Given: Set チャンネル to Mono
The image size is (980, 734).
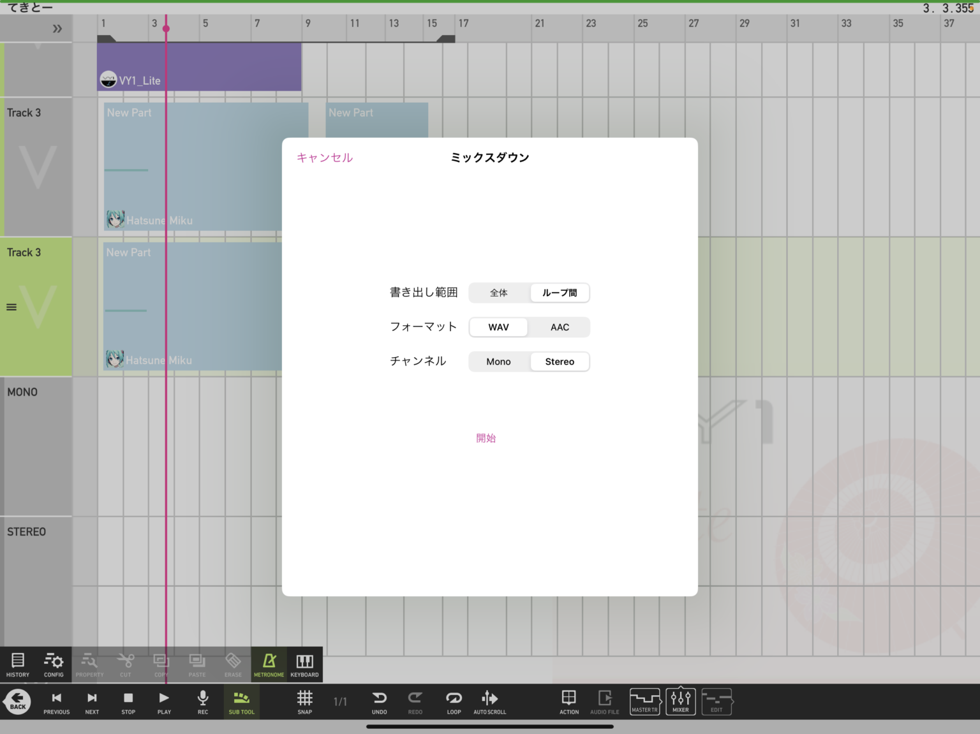Looking at the screenshot, I should click(498, 362).
